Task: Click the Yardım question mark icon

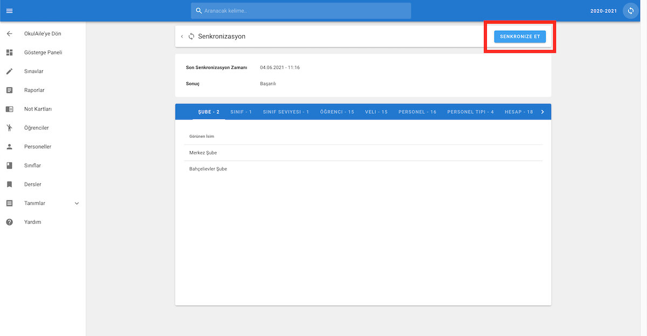Action: (x=9, y=222)
